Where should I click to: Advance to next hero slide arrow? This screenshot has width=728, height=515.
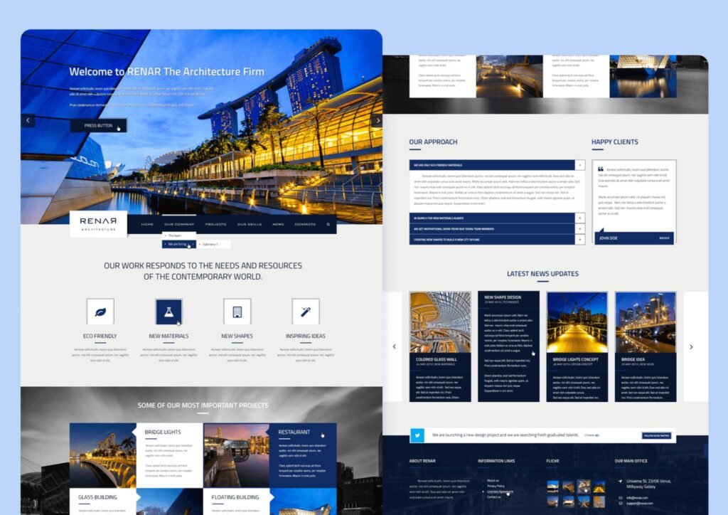pos(377,121)
